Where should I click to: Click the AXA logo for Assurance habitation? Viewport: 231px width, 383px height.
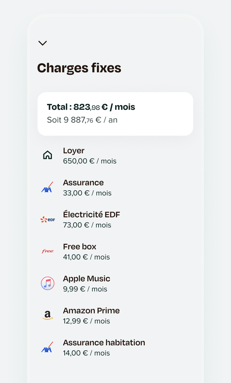tap(47, 347)
